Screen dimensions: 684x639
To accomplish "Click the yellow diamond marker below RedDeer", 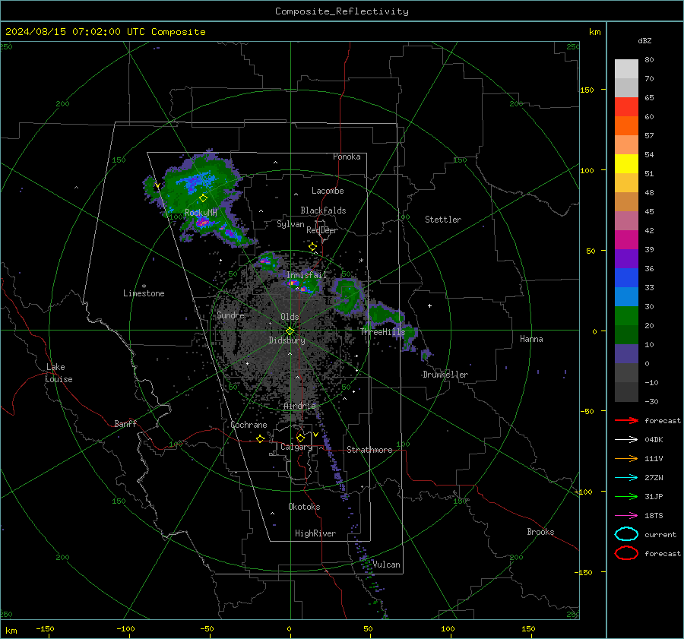I will [312, 247].
